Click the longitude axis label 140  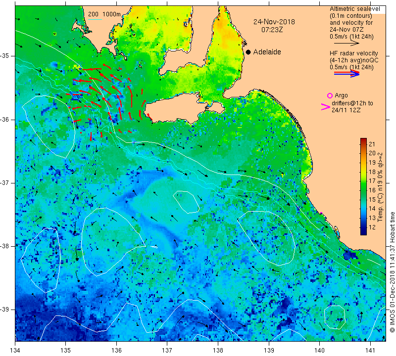(319, 350)
